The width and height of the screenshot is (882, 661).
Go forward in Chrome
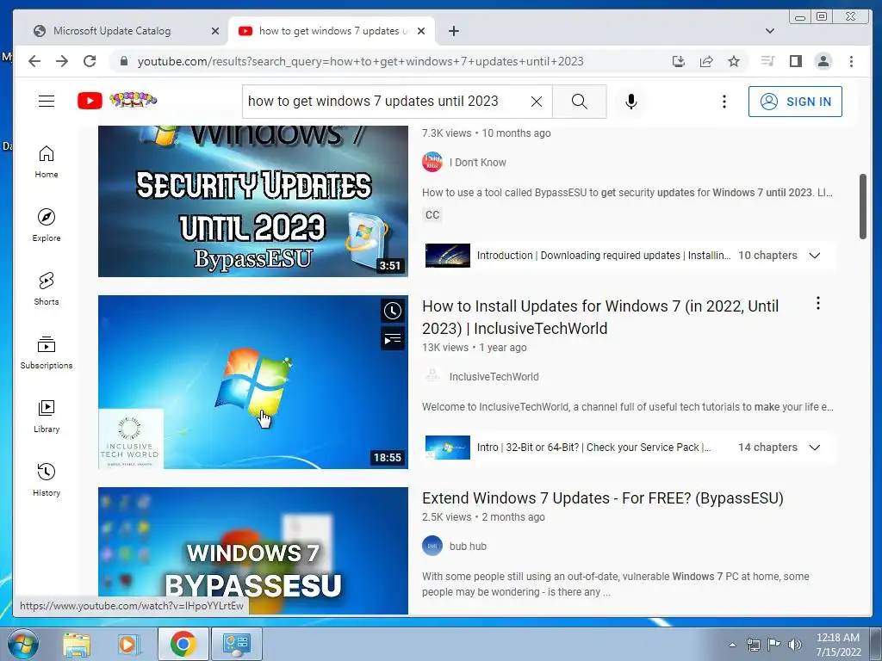[x=62, y=61]
